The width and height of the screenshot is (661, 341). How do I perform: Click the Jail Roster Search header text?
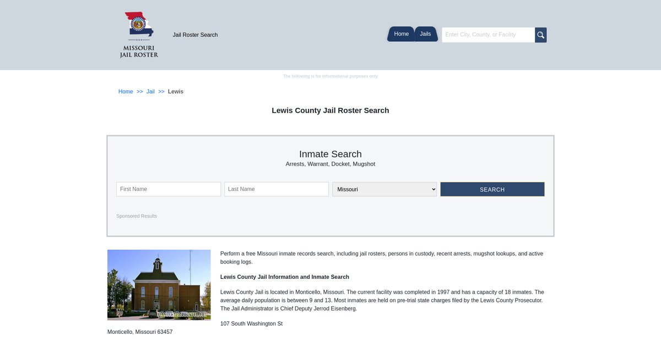click(195, 35)
